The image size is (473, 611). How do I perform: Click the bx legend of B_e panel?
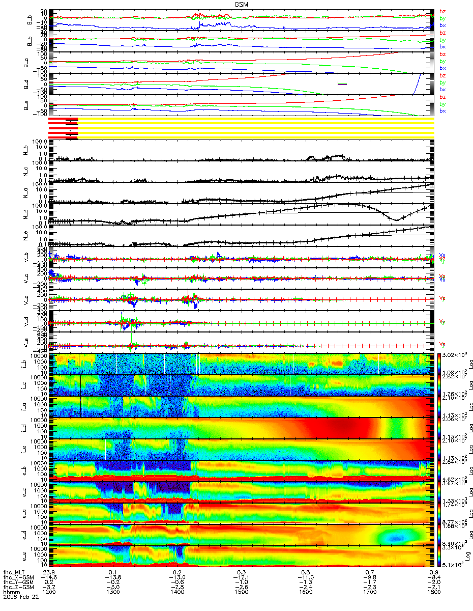(442, 110)
